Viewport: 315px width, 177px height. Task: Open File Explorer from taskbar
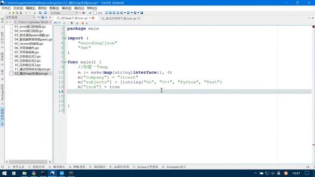[x=24, y=173]
